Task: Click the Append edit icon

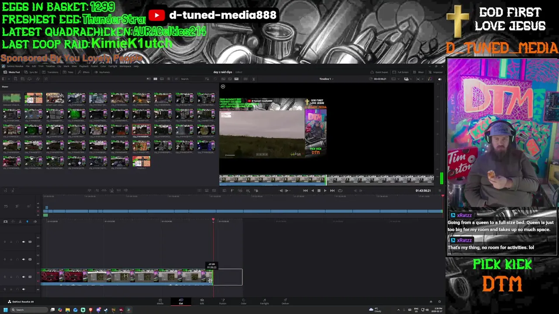Action: point(97,190)
